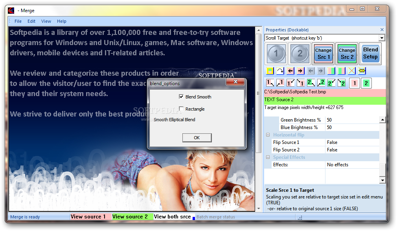Place source 2 at bottom-right corner icon
Image resolution: width=397 pixels, height=231 pixels.
point(342,83)
